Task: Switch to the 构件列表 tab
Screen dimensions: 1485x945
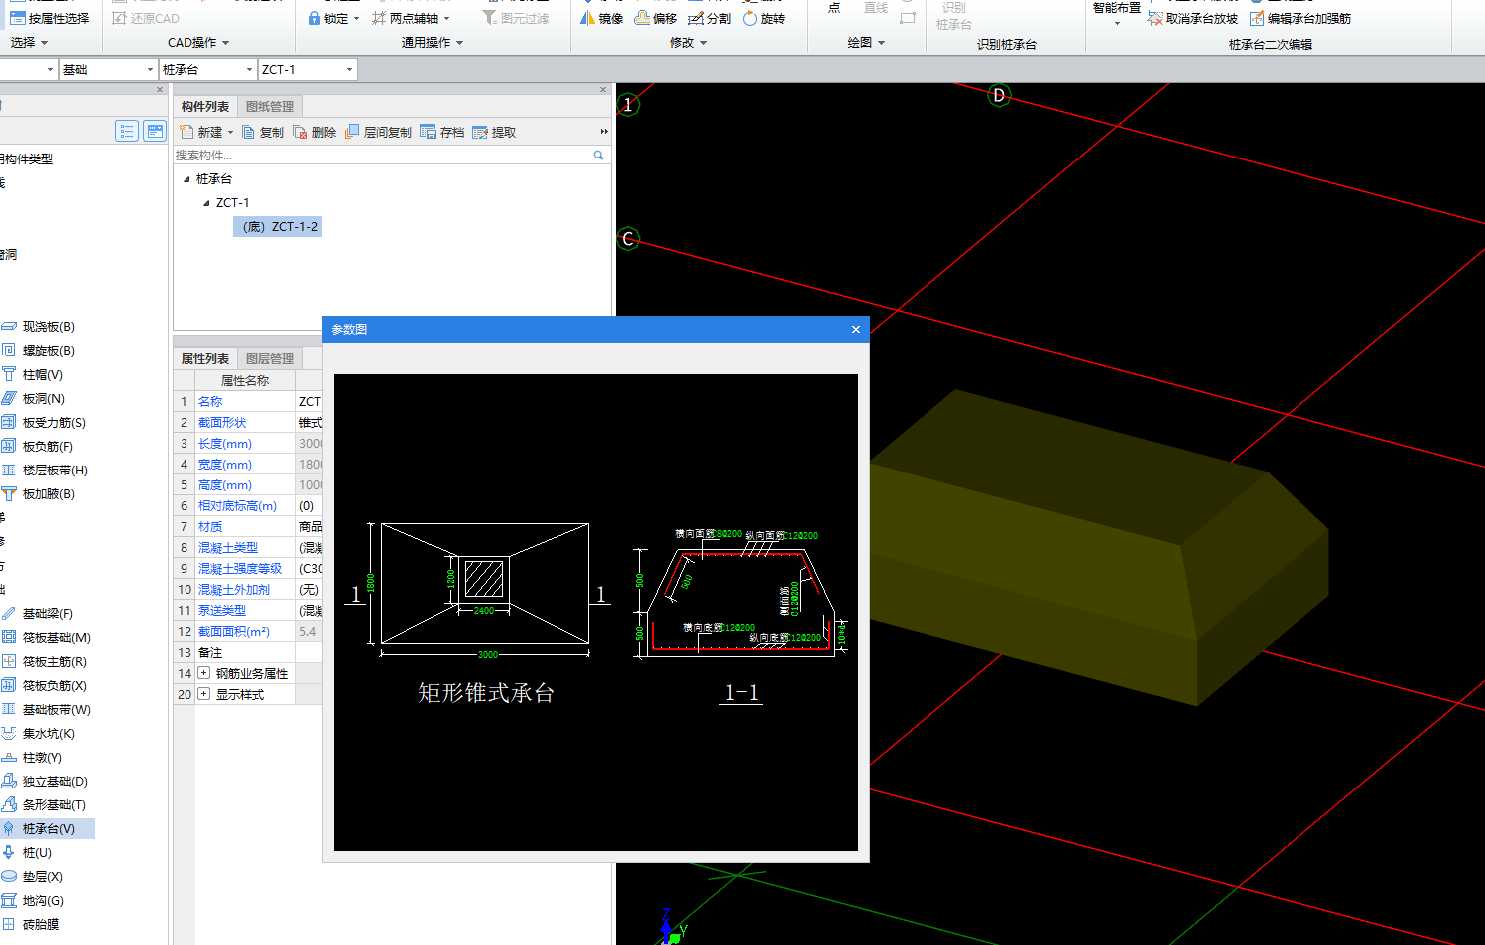Action: [x=205, y=106]
